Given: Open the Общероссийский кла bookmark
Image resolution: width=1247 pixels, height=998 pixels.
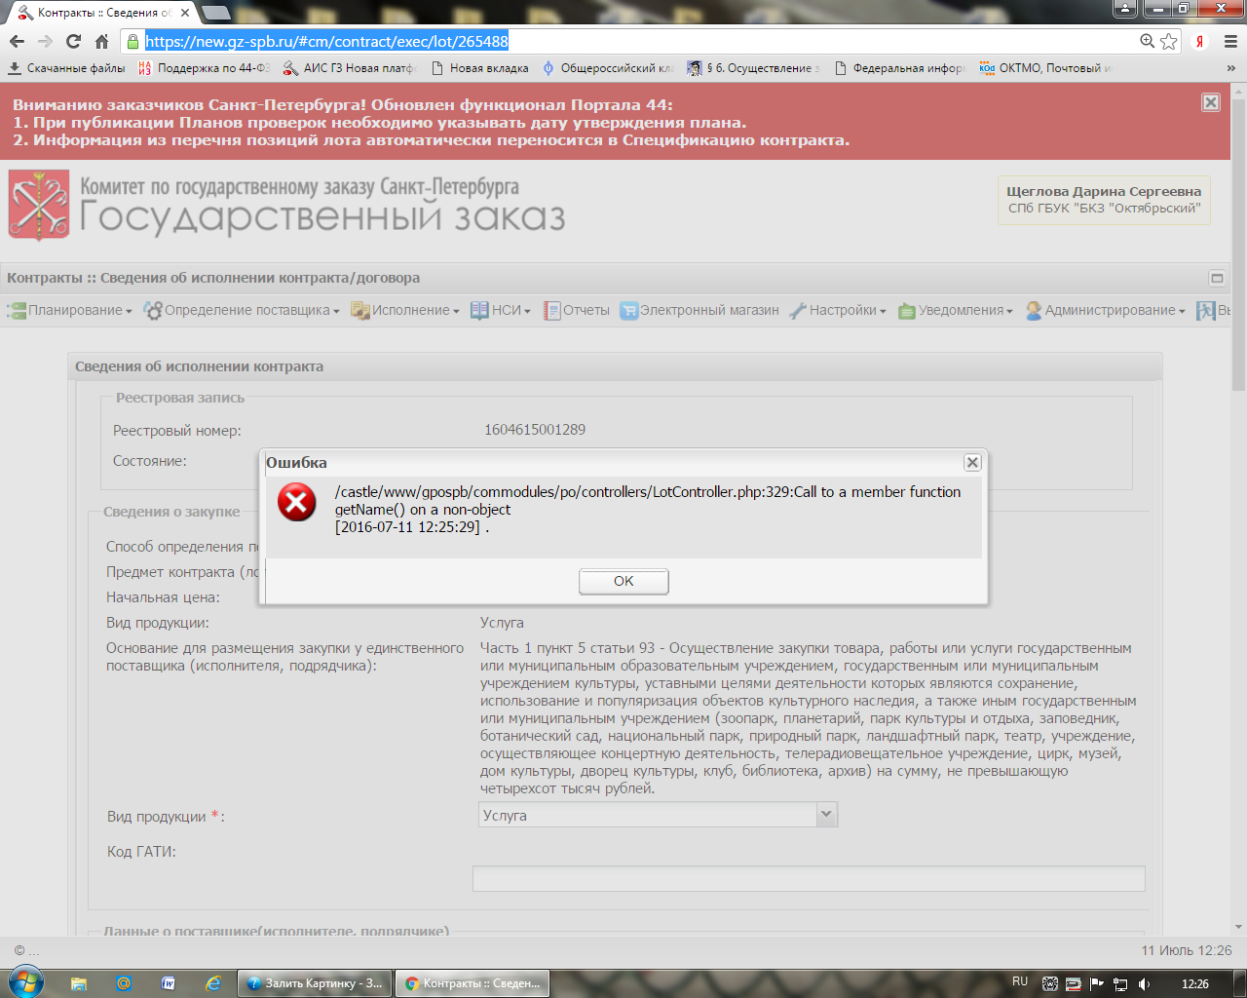Looking at the screenshot, I should pyautogui.click(x=608, y=68).
